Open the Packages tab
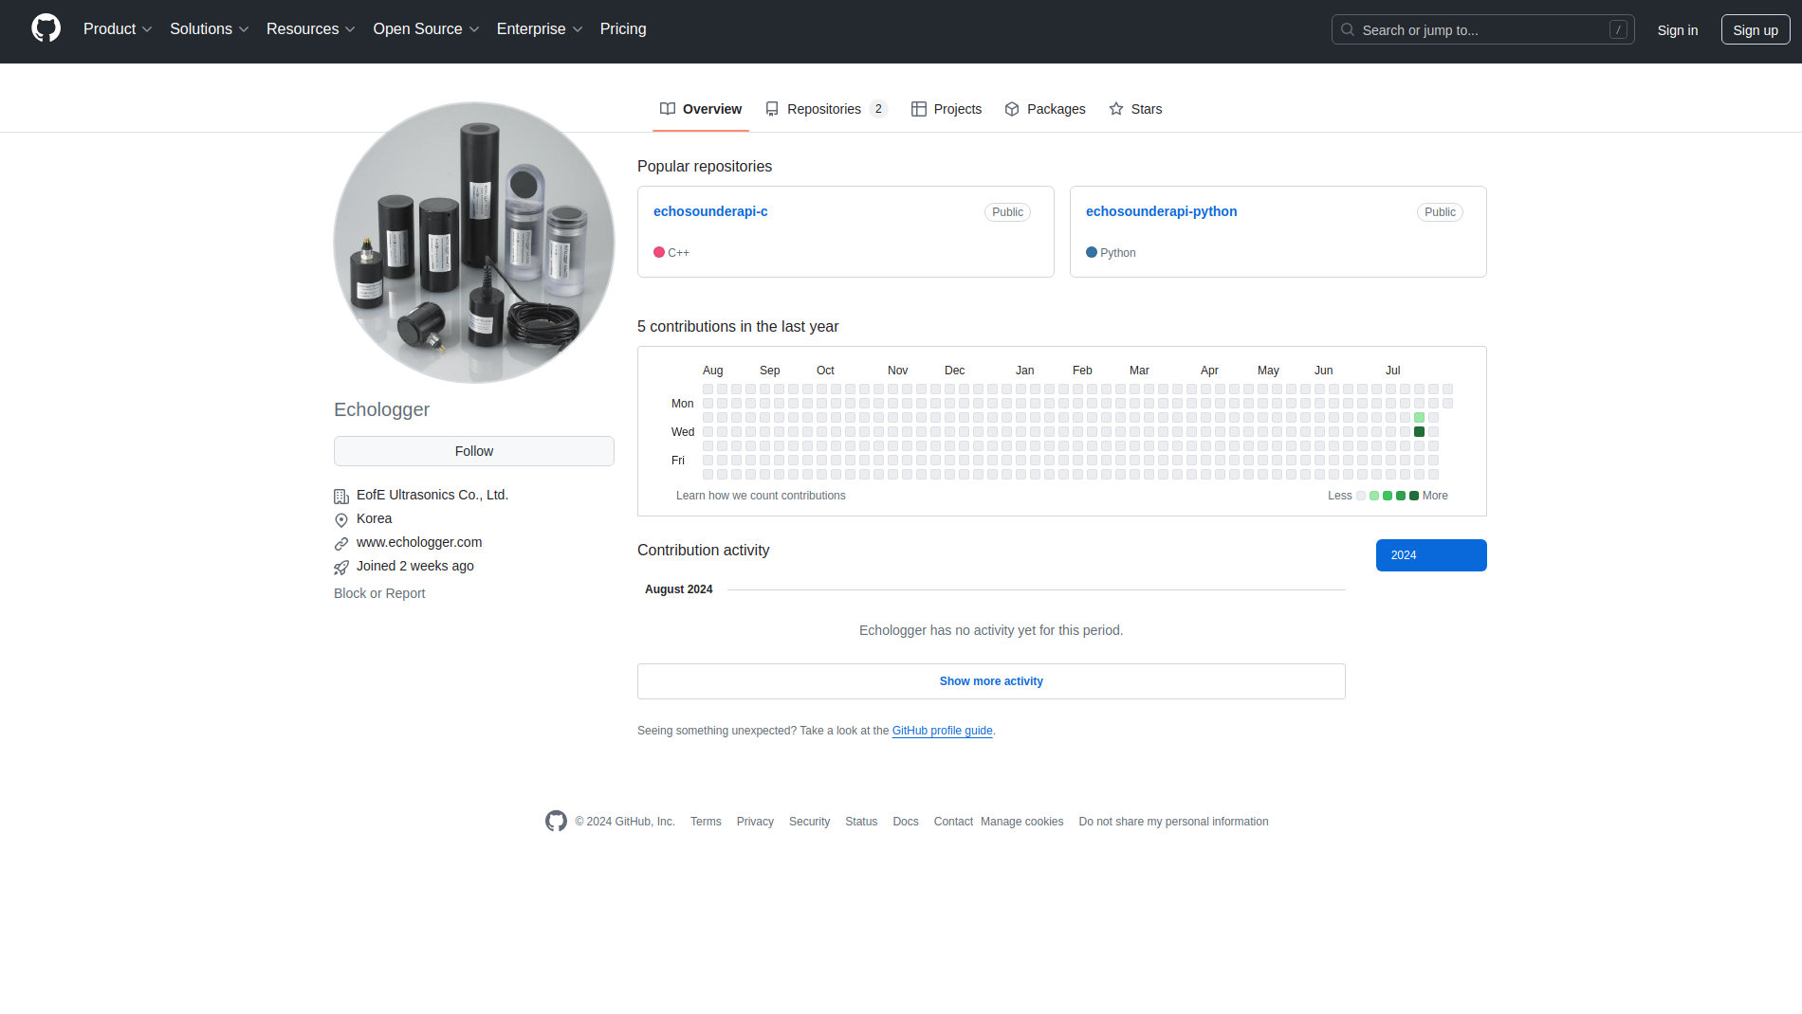 [x=1045, y=109]
